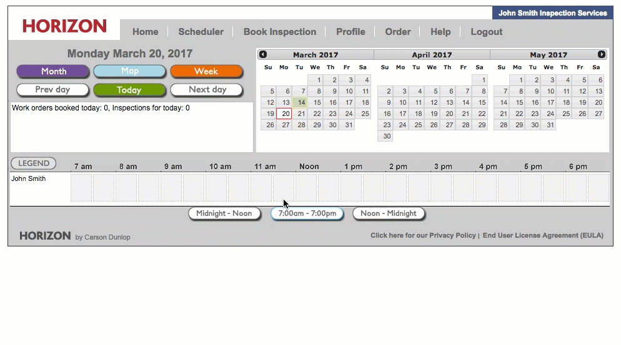
Task: Switch to Month view
Action: (53, 71)
